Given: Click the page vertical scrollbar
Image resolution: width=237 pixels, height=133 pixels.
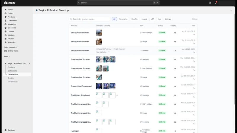Looking at the screenshot, I should point(234,59).
